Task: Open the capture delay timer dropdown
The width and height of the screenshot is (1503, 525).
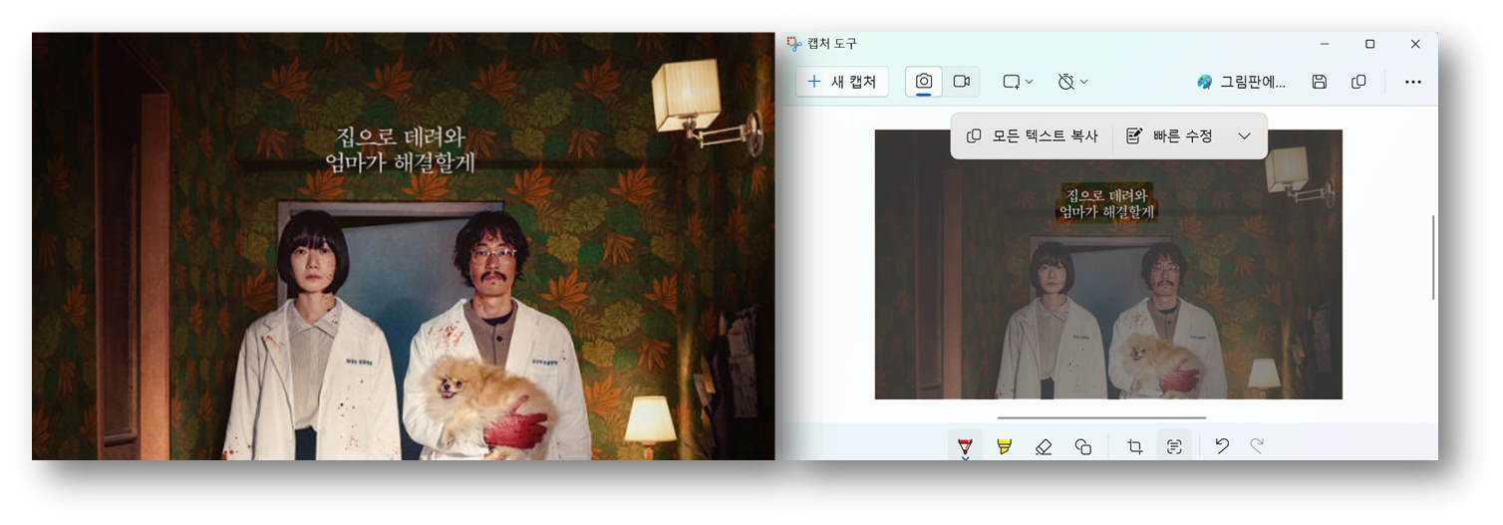Action: [1072, 82]
